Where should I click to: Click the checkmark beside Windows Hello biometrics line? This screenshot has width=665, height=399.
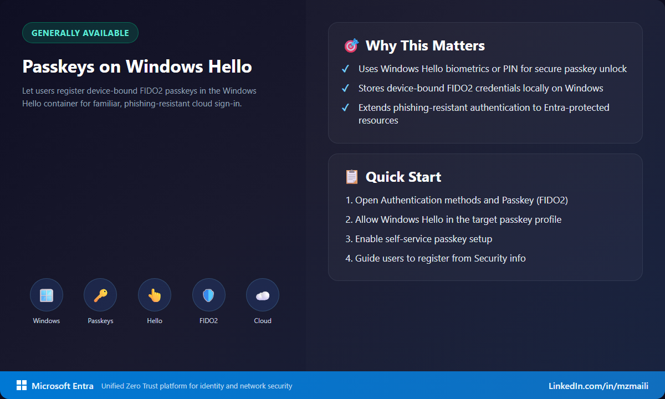[x=345, y=69]
